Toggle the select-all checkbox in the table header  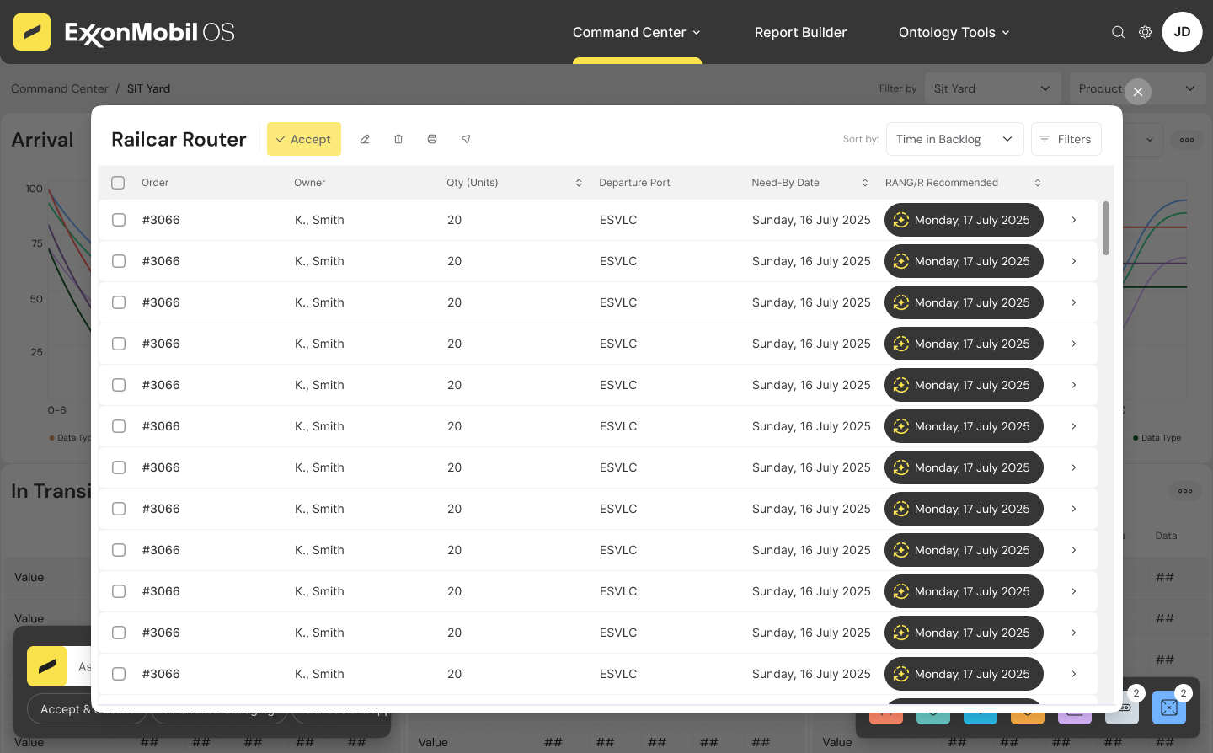click(118, 183)
